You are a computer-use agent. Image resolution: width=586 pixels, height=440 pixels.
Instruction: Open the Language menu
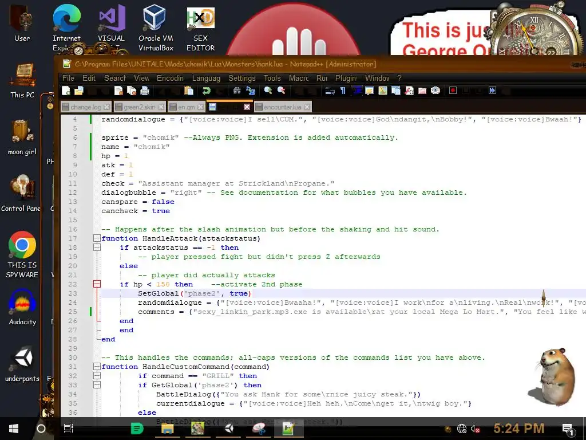coord(206,78)
